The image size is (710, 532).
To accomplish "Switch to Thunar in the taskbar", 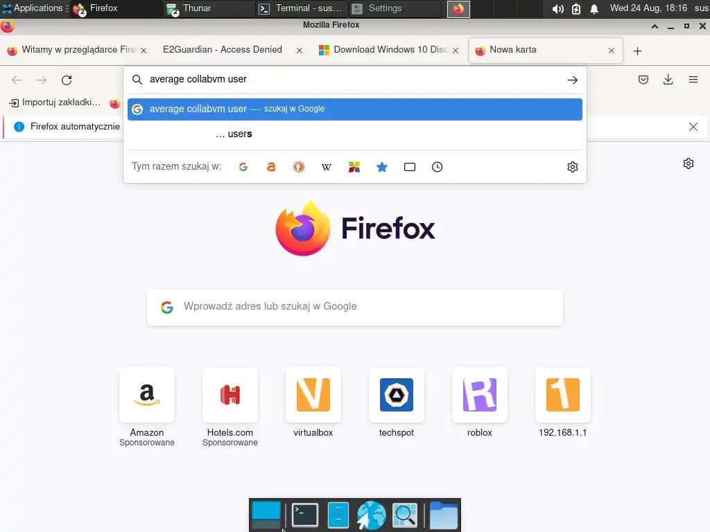I will (x=208, y=8).
